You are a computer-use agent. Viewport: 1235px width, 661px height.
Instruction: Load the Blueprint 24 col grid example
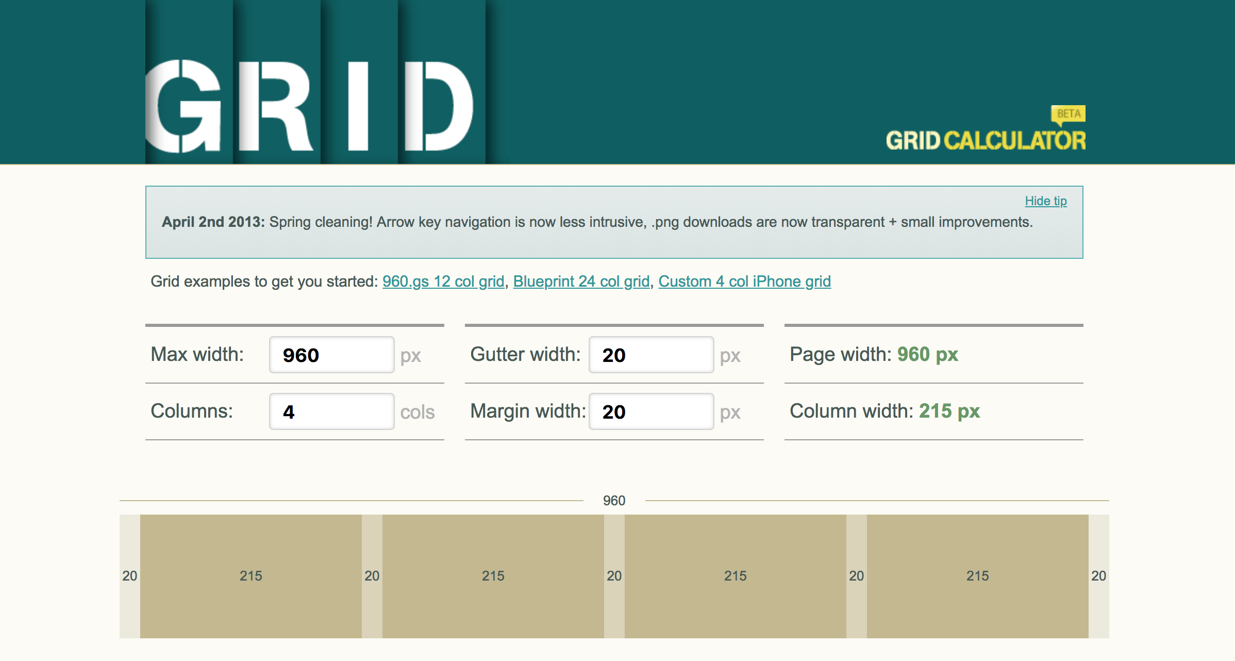coord(581,282)
